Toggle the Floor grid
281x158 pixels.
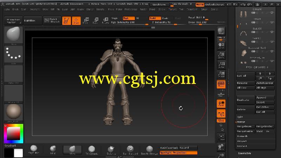click(221, 94)
